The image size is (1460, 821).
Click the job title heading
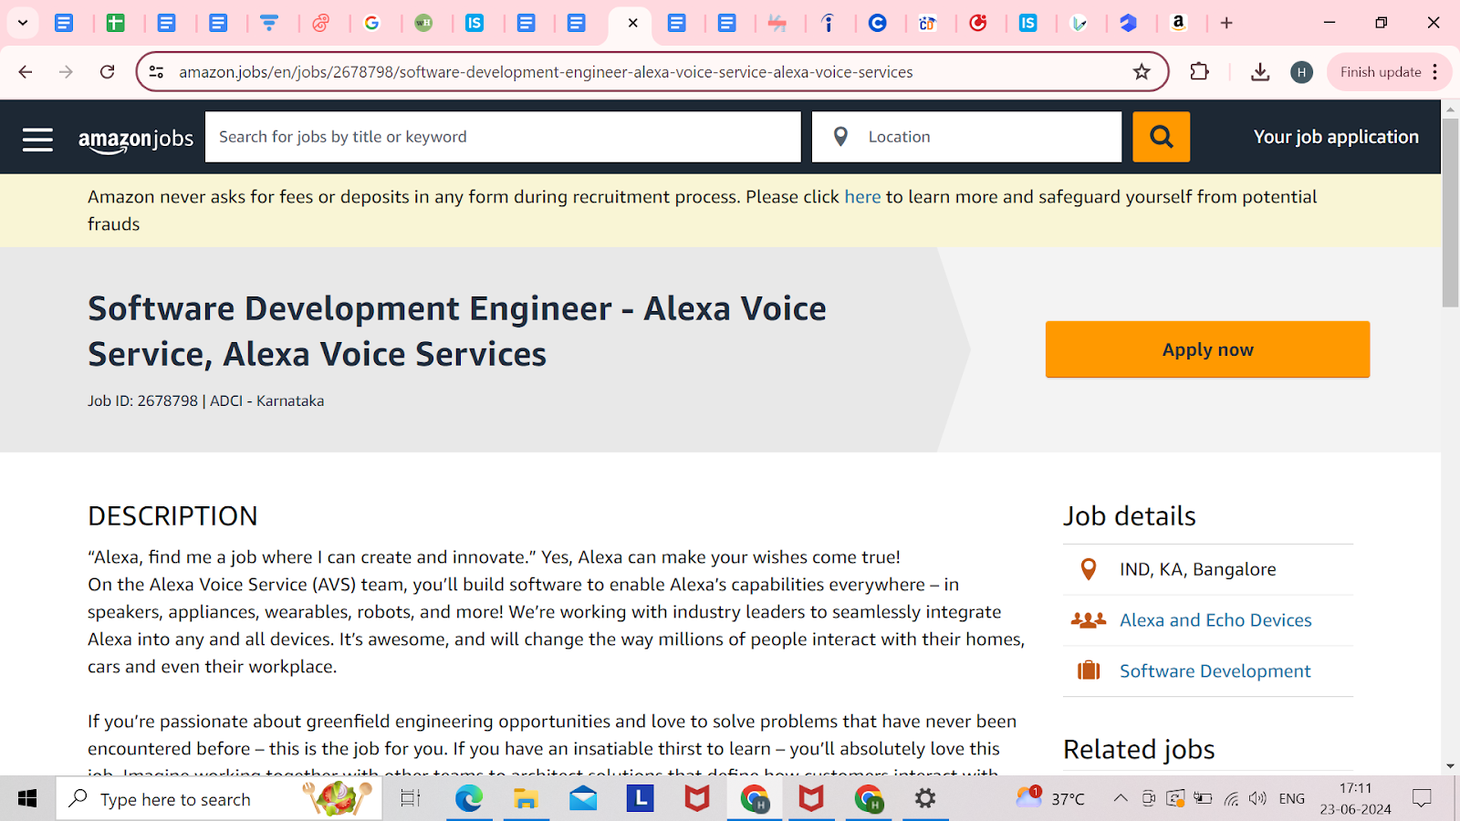457,331
